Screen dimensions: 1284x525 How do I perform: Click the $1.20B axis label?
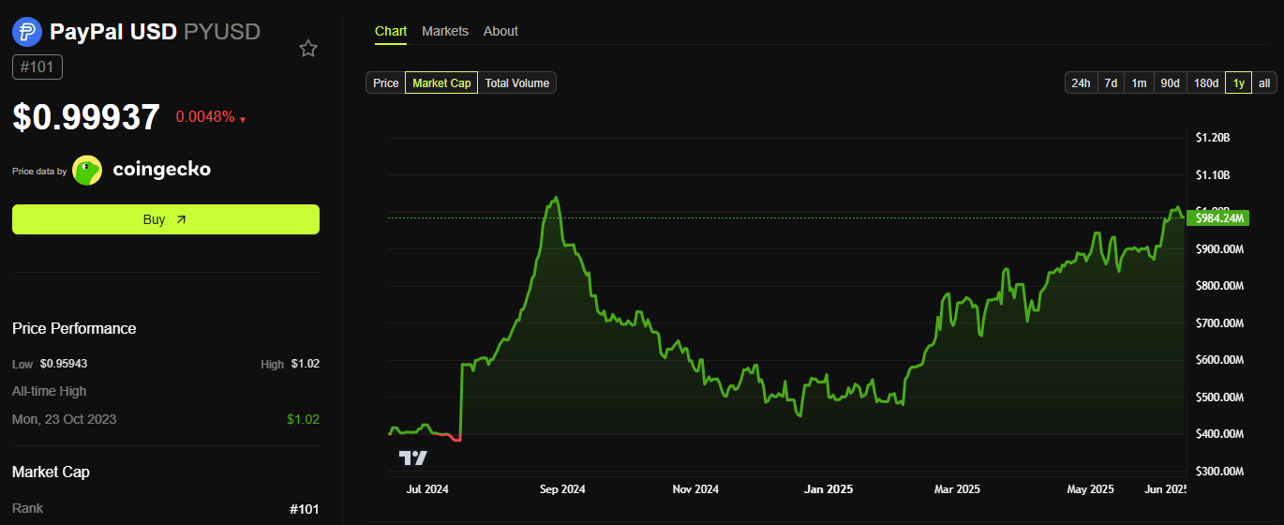[x=1212, y=138]
